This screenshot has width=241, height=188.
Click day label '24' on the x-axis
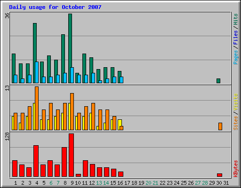[177, 183]
